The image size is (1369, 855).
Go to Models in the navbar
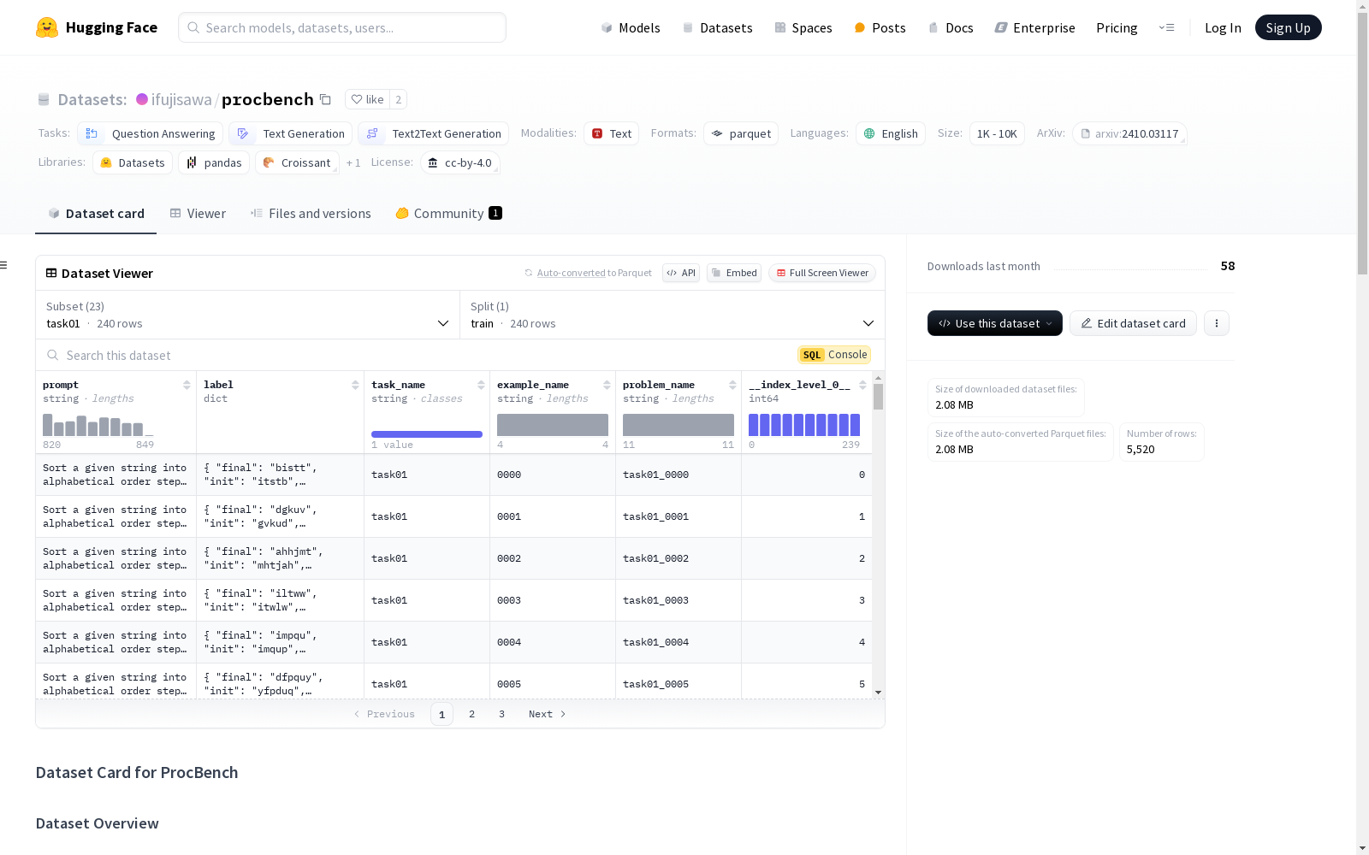pyautogui.click(x=631, y=27)
